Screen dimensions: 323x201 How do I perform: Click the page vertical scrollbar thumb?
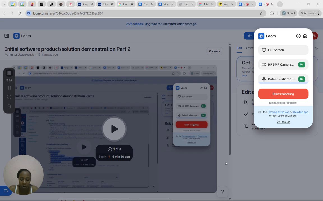[x=230, y=100]
